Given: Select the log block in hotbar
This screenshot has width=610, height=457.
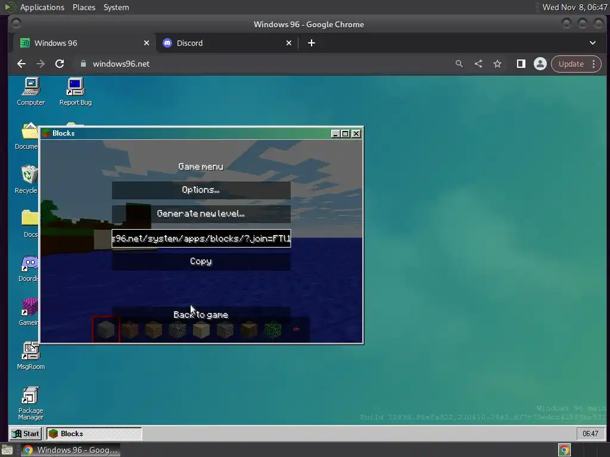Looking at the screenshot, I should [249, 330].
